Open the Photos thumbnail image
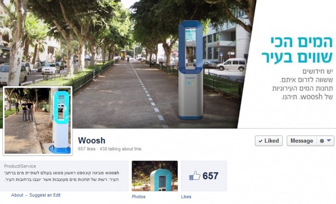The height and width of the screenshot is (204, 336). click(x=155, y=176)
